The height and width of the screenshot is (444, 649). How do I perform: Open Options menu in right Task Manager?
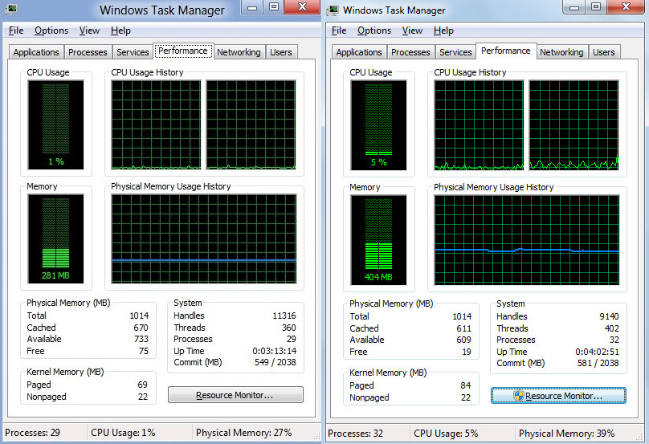[x=374, y=31]
